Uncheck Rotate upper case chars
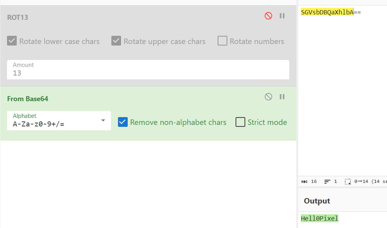 coord(116,41)
